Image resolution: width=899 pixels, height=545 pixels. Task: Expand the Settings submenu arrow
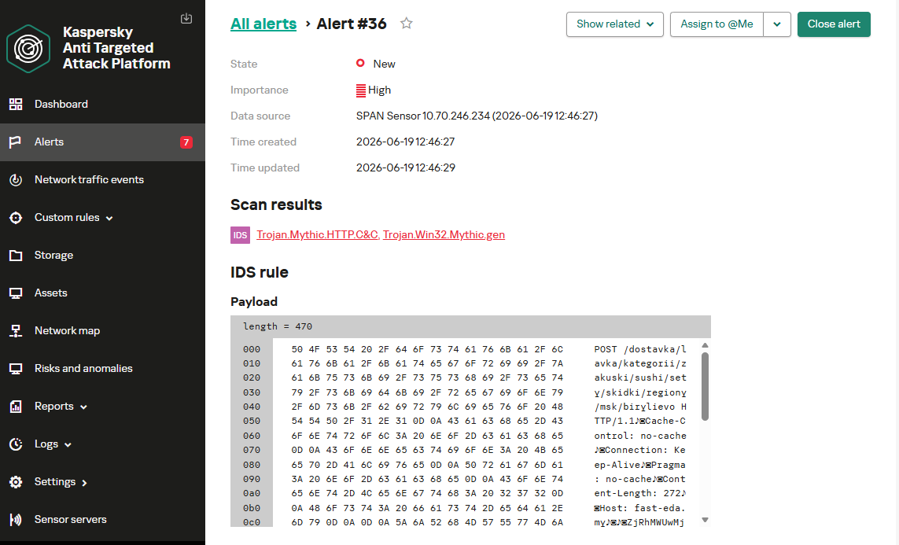(84, 483)
